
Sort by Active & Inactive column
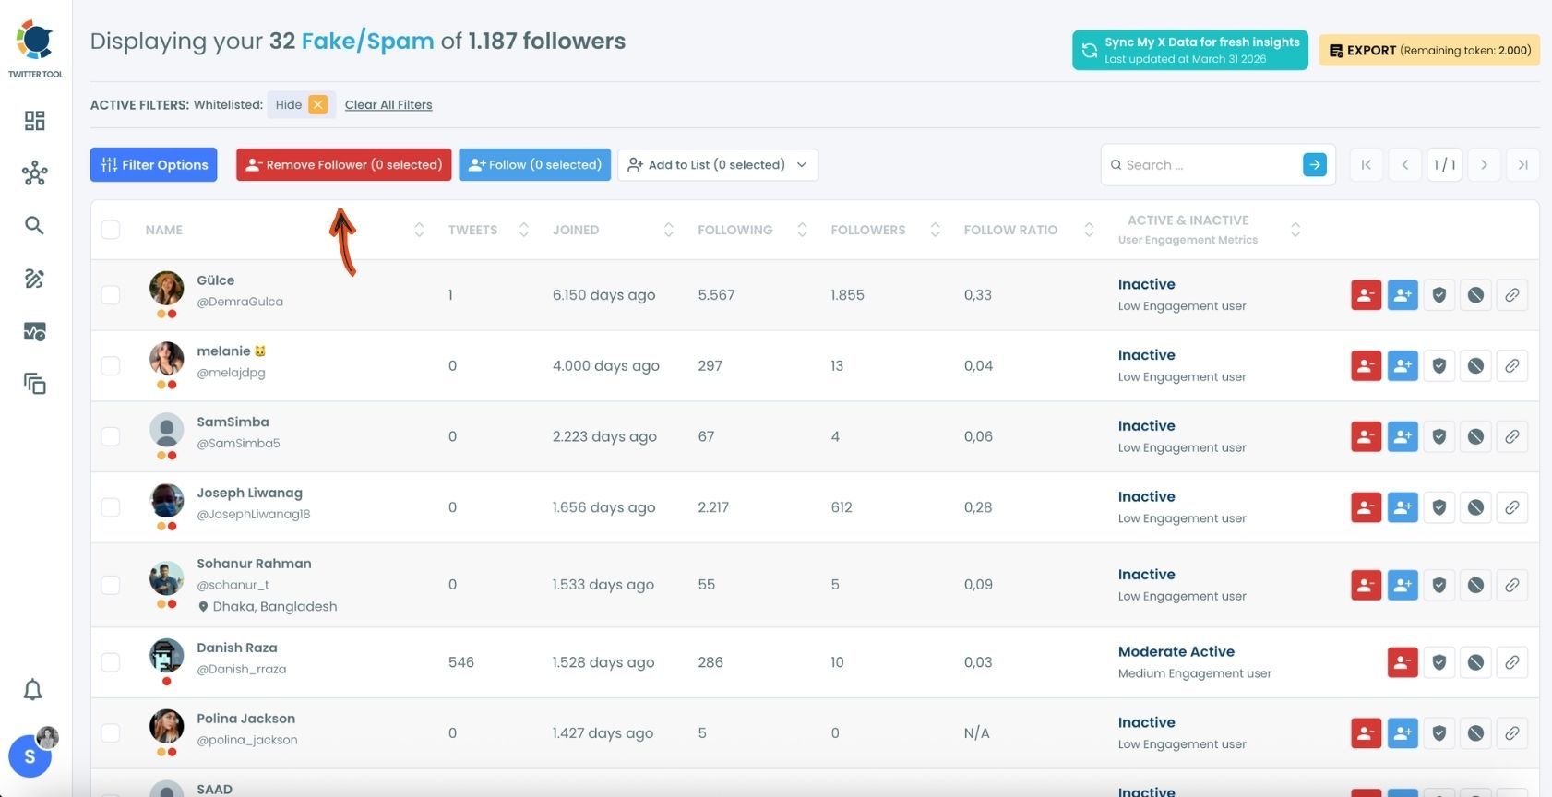1295,230
